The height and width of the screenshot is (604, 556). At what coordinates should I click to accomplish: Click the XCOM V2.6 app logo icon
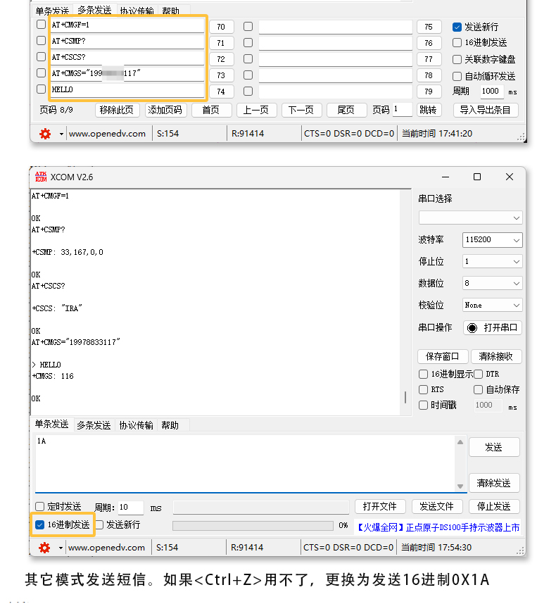point(41,177)
